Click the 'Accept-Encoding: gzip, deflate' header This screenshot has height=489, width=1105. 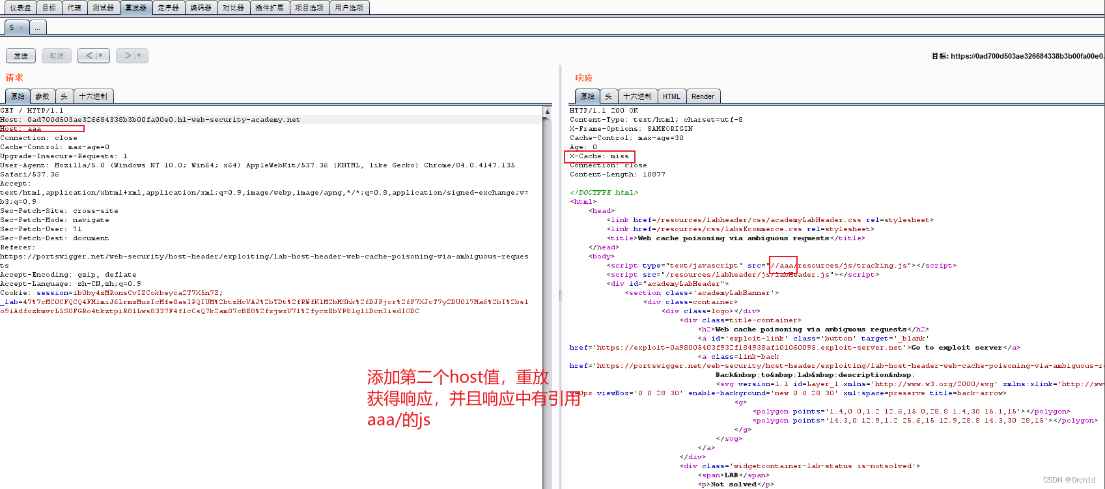pyautogui.click(x=68, y=275)
